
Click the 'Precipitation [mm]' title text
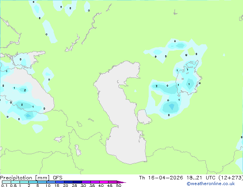tap(25, 178)
